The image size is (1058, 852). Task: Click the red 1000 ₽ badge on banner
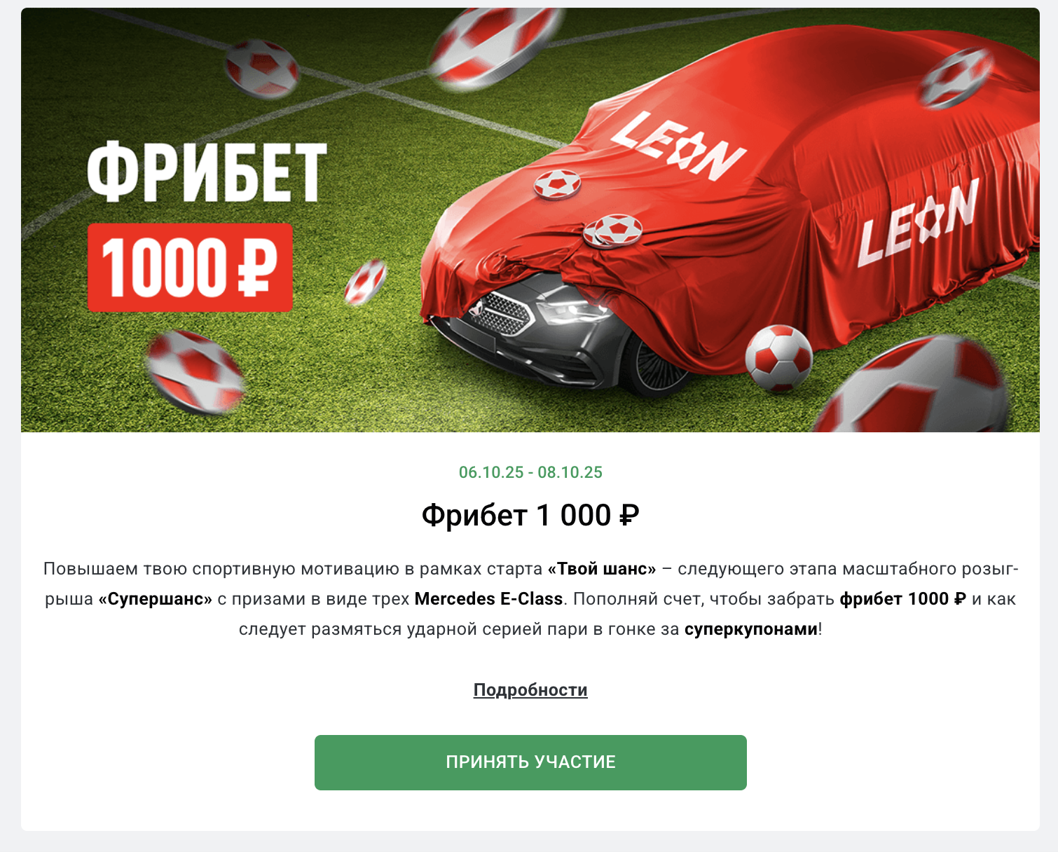(190, 268)
